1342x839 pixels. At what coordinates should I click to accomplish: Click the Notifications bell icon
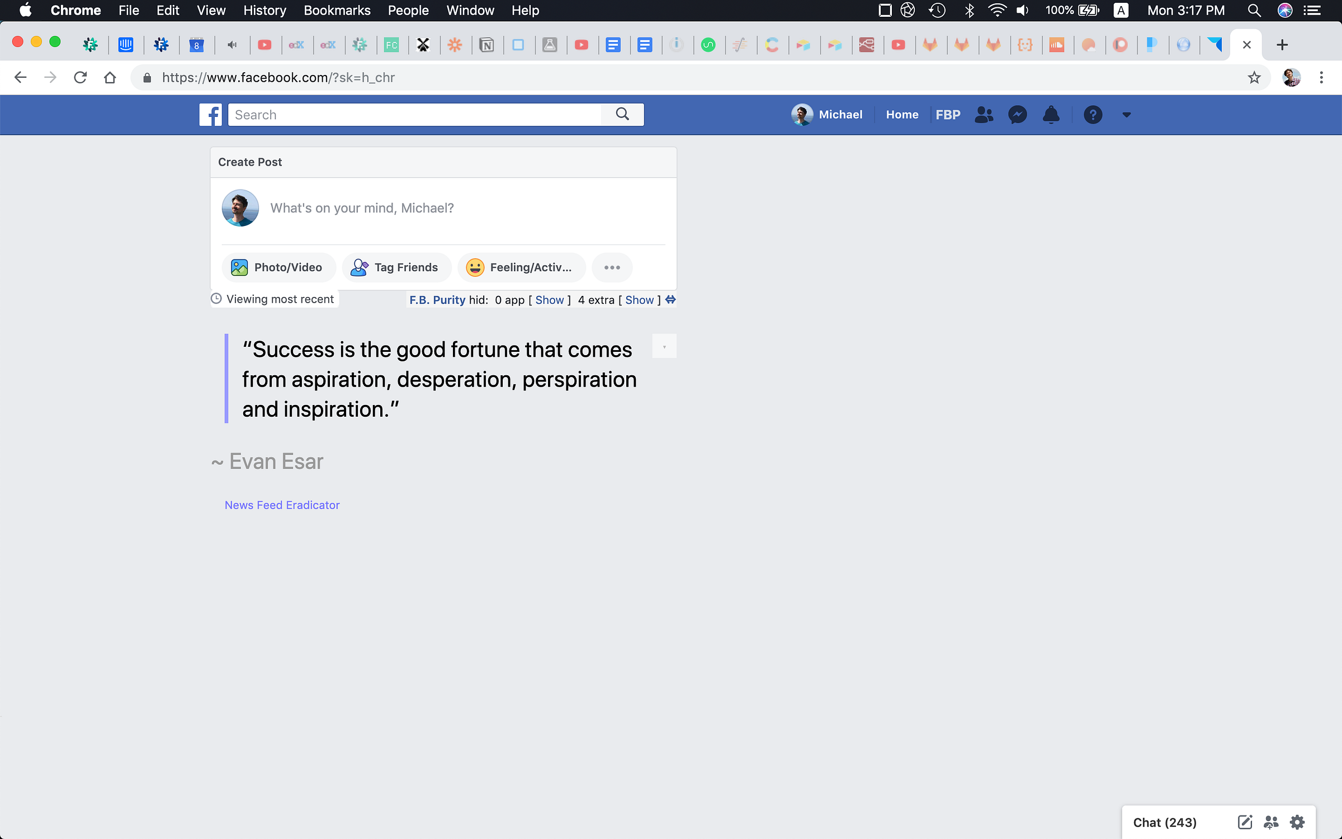point(1051,115)
